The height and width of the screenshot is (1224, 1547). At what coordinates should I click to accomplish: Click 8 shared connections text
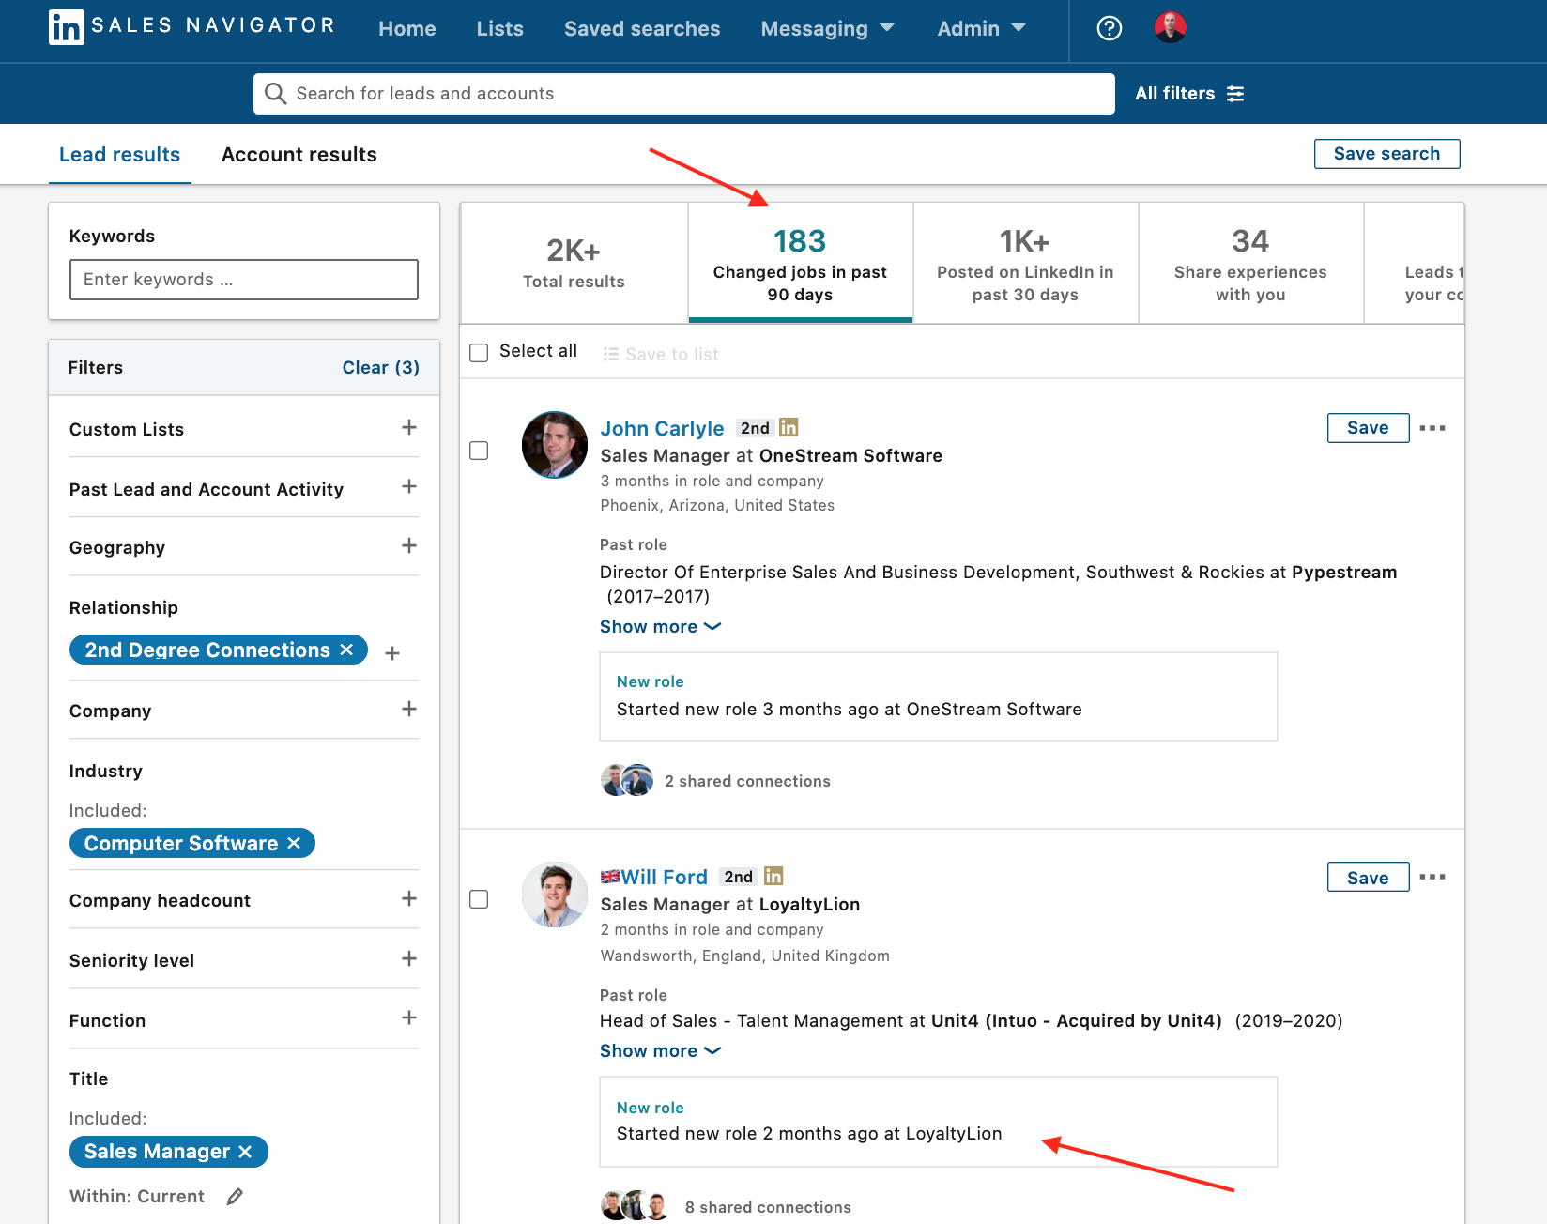pos(768,1207)
